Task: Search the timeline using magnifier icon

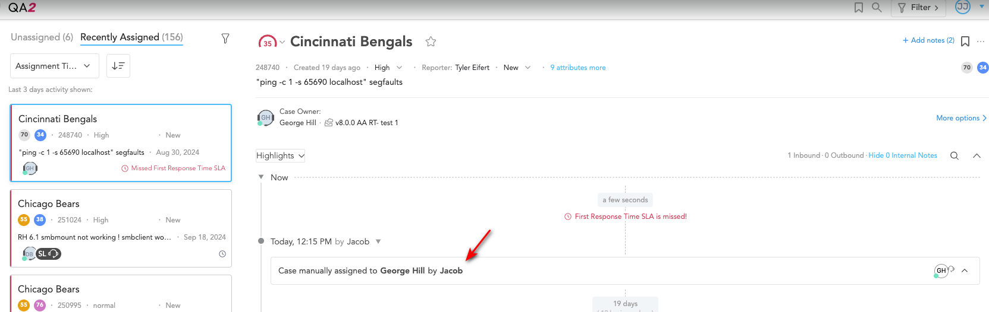Action: pyautogui.click(x=955, y=155)
